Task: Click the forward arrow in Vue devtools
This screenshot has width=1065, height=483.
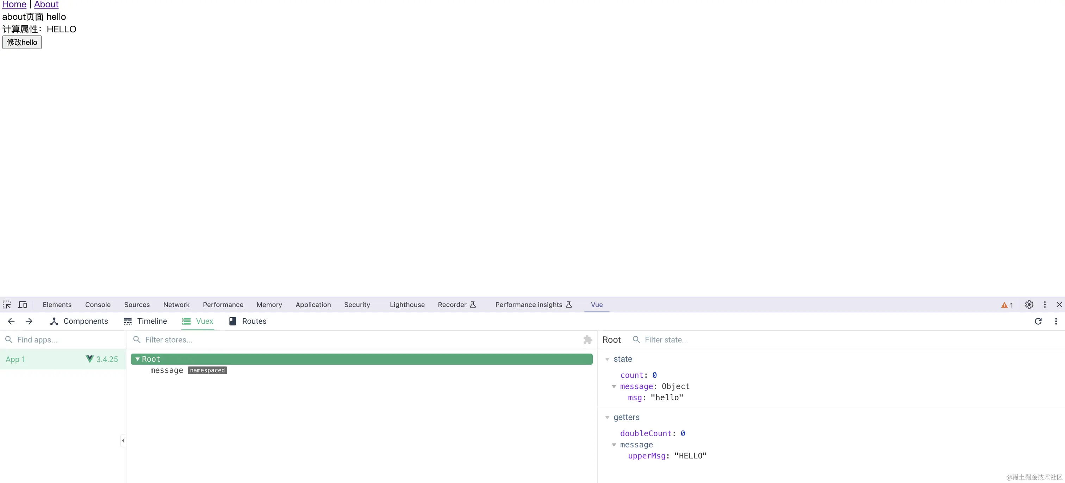Action: pos(29,321)
